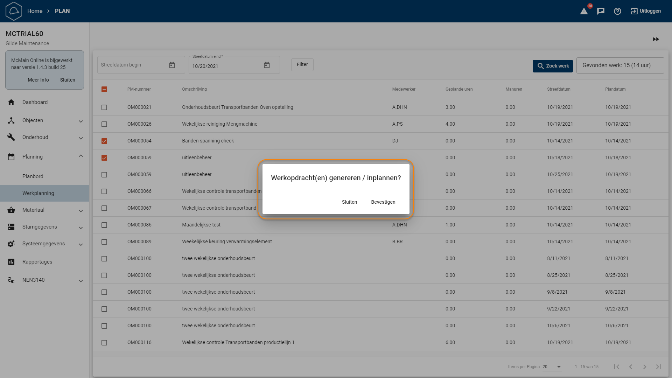Open the Streefdatum eind calendar picker
This screenshot has height=378, width=672.
[267, 65]
